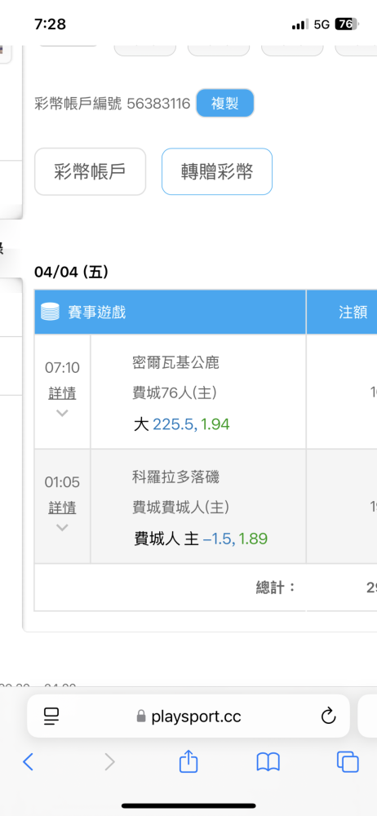Tap the Safari forward arrow
Screen dimensions: 377x816
pos(109,762)
